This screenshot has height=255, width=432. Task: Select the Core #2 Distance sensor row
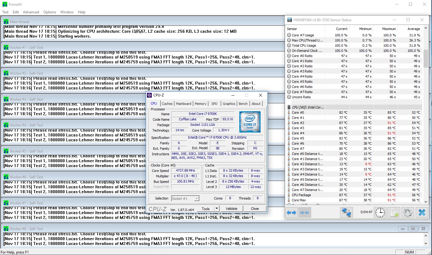(354, 164)
